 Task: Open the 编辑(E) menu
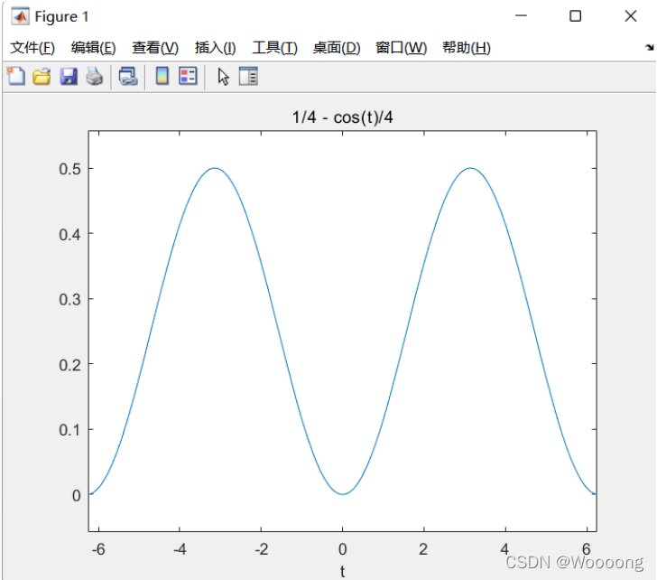(x=93, y=48)
